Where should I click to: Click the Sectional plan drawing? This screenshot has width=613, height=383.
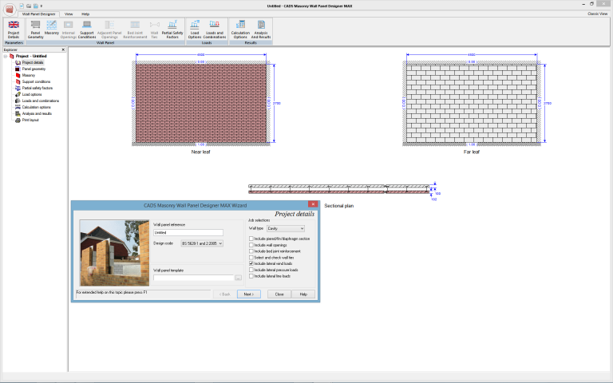339,189
